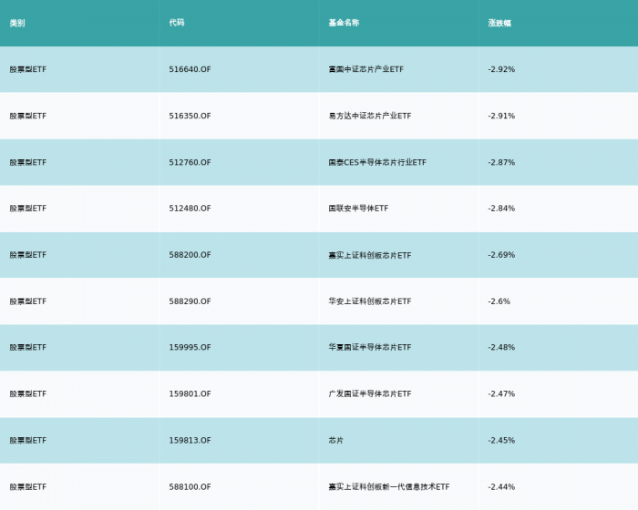Sort by the 涨跌幅 column header
The width and height of the screenshot is (638, 510).
pyautogui.click(x=499, y=23)
